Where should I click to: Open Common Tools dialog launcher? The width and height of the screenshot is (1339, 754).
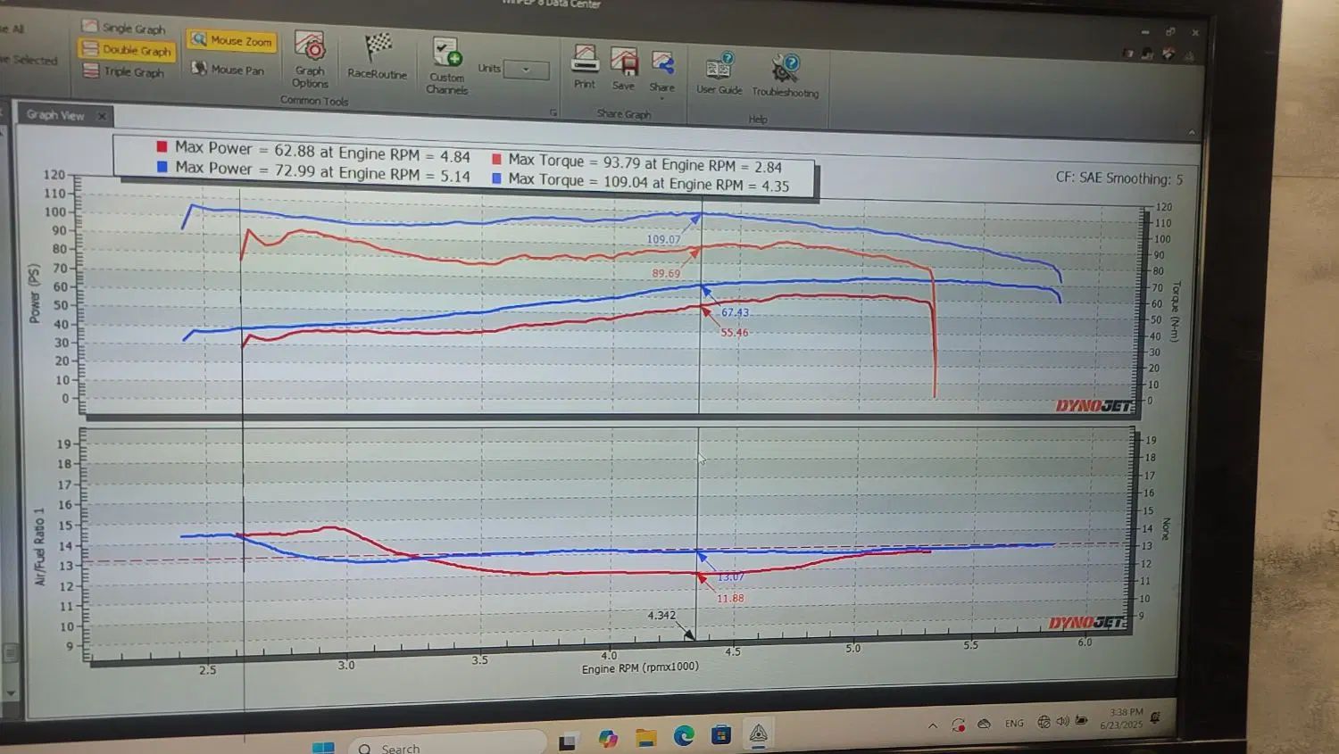click(x=553, y=112)
